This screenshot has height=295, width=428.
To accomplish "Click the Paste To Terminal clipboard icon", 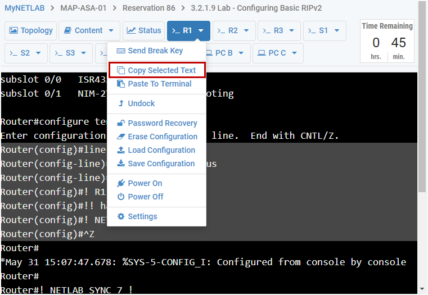I will [121, 84].
